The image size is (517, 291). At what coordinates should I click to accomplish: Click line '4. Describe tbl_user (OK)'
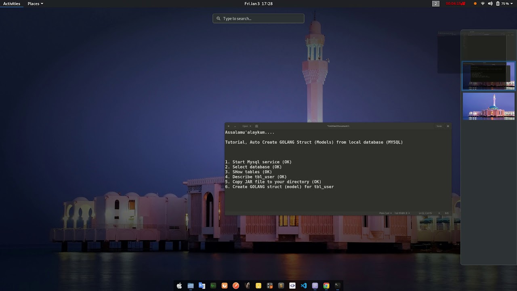click(x=256, y=177)
